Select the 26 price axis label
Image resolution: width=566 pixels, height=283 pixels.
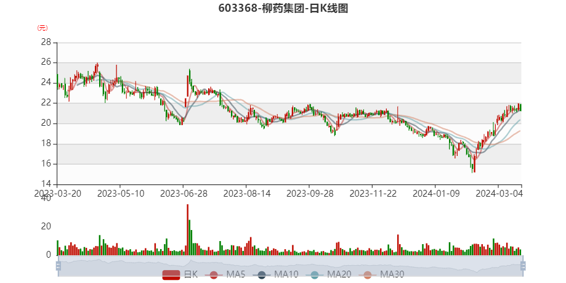(x=47, y=63)
